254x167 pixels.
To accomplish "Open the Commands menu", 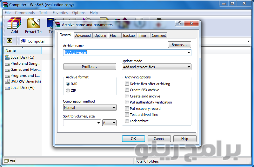I will click(x=25, y=13).
